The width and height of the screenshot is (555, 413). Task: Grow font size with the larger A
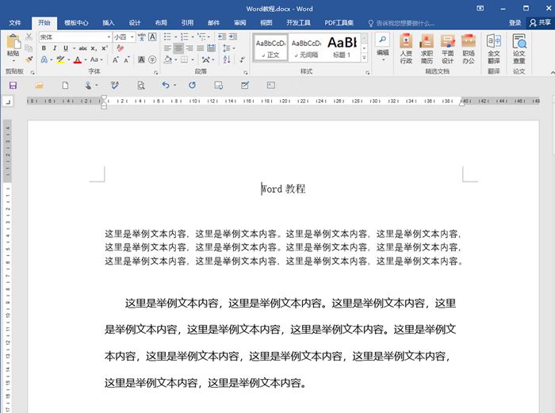pos(116,59)
